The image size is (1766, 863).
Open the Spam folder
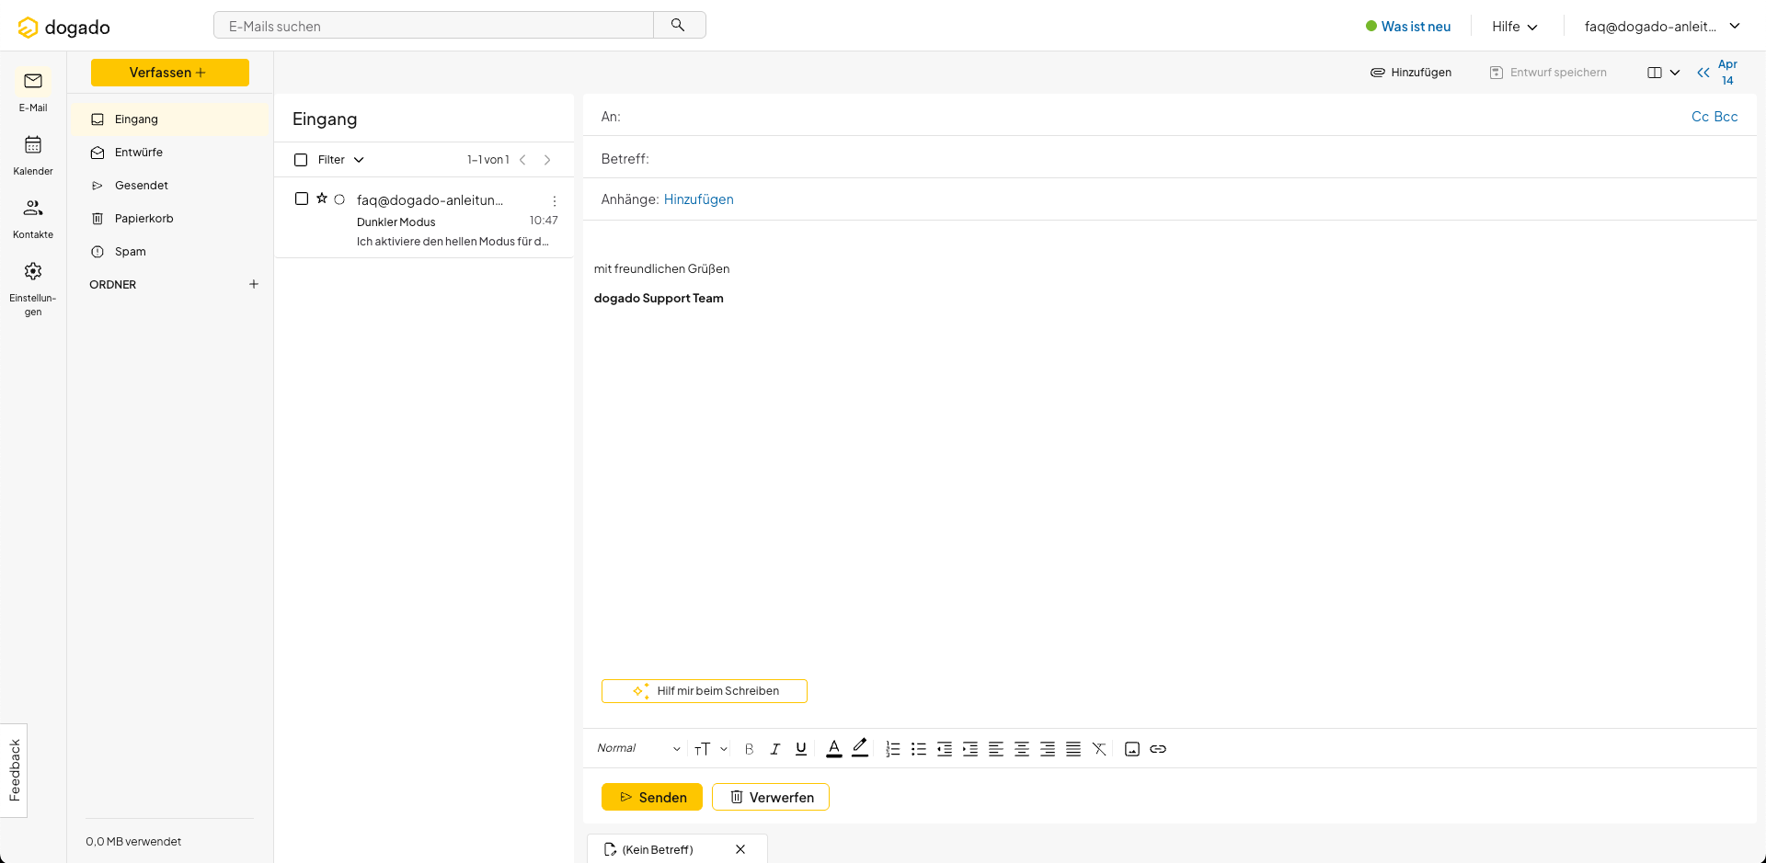170,252
